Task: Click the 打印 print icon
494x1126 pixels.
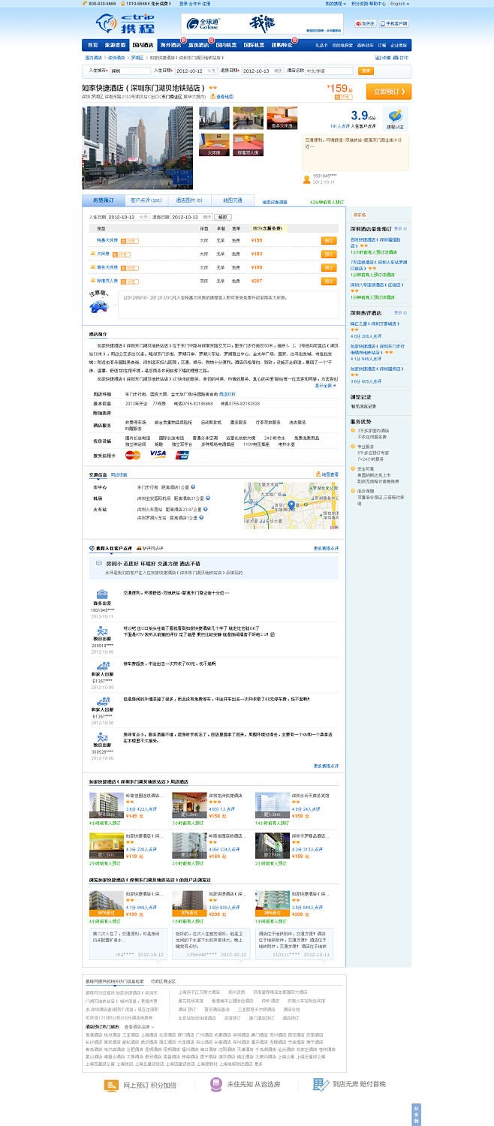Action: 402,57
